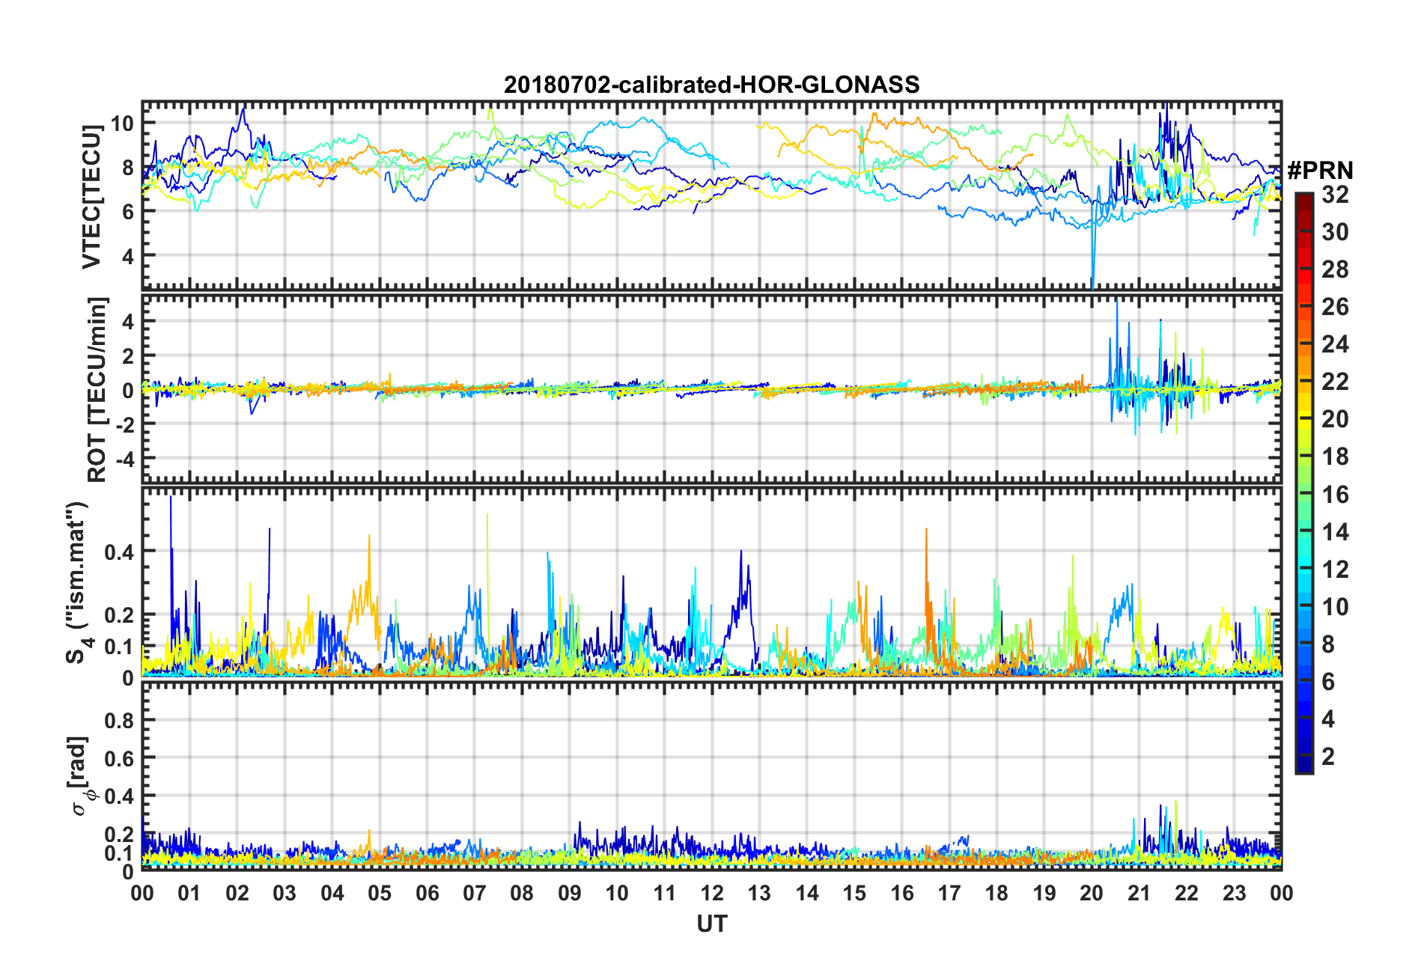This screenshot has width=1424, height=967.
Task: Click UT axis hour label 15
Action: [x=854, y=893]
